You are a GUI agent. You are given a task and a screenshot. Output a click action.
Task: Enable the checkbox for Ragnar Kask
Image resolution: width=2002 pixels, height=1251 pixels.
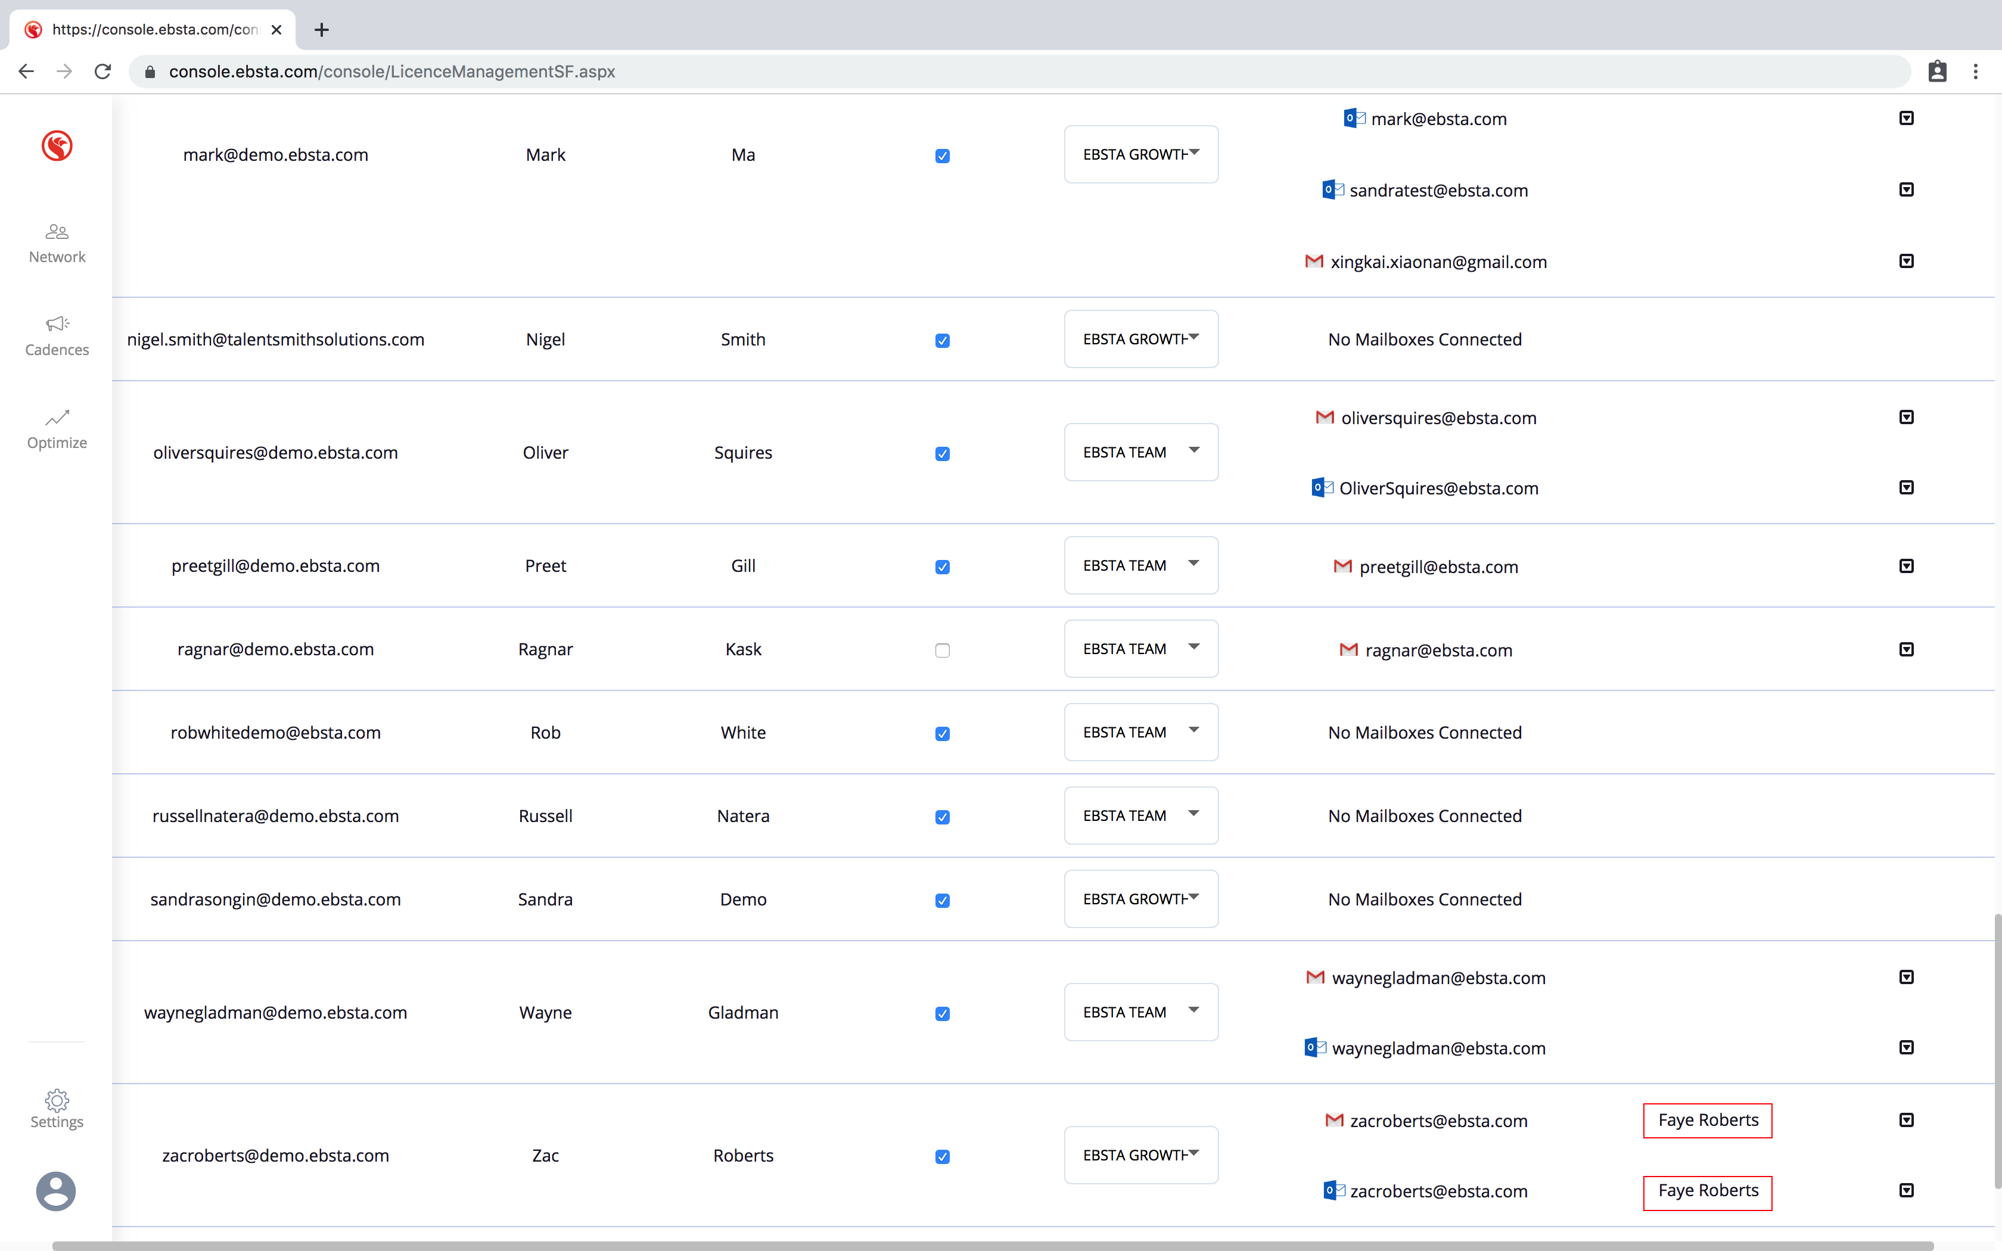tap(942, 651)
